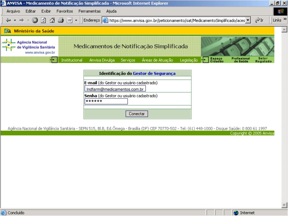
Task: Open the Serviços nav item
Action: [x=128, y=60]
